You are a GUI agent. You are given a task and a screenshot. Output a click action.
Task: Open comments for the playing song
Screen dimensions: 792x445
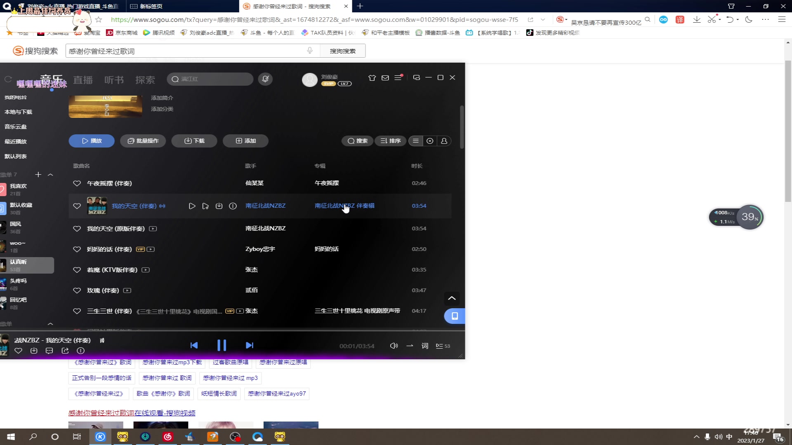49,351
